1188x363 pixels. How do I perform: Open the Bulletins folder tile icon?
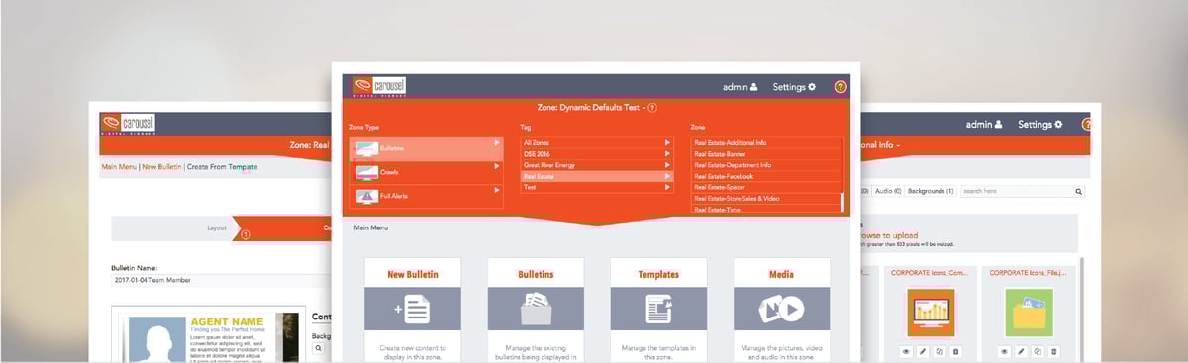(x=536, y=309)
